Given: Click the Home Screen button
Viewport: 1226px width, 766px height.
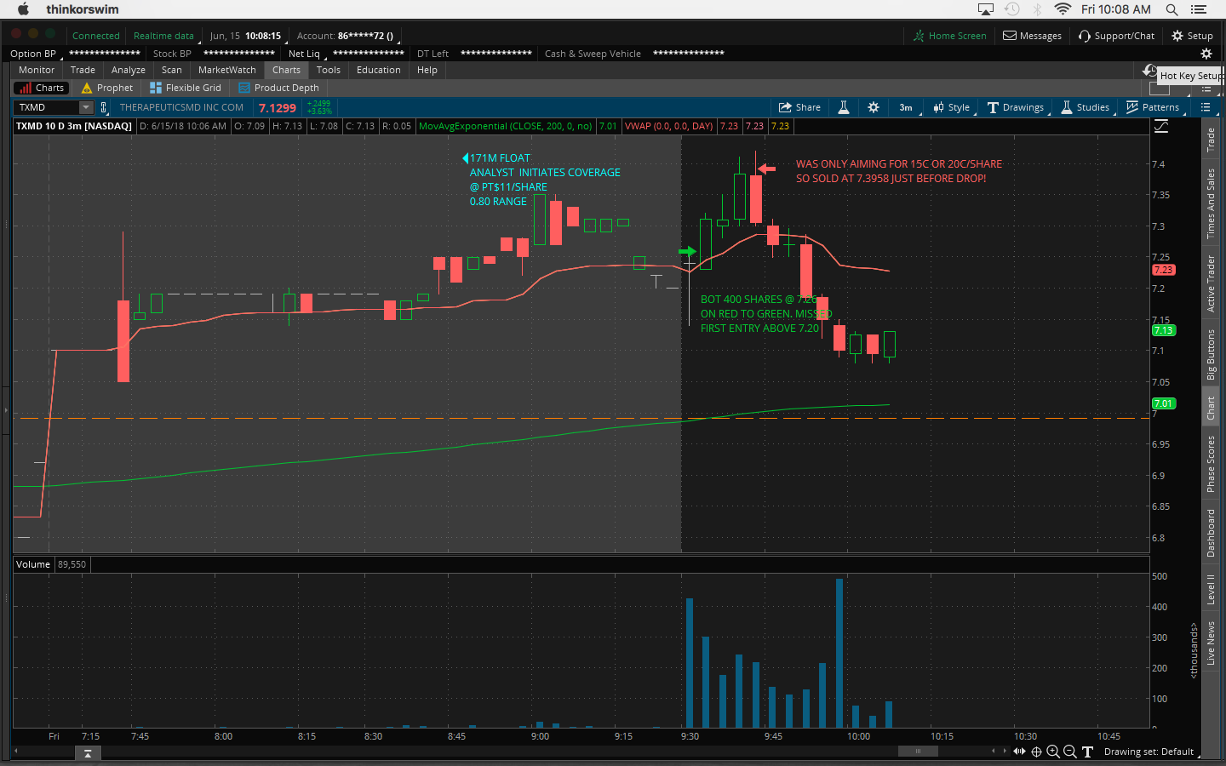Looking at the screenshot, I should coord(950,36).
